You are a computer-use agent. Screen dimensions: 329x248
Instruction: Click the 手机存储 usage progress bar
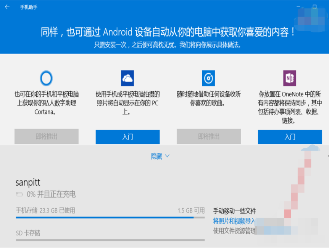pos(110,217)
